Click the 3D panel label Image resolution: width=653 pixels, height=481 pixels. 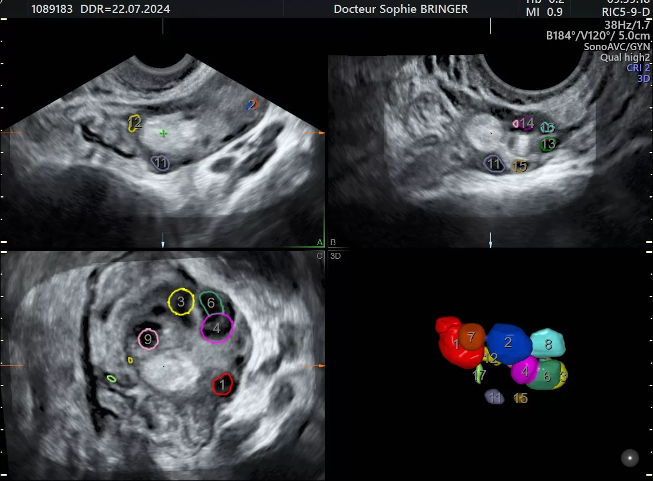click(x=335, y=256)
